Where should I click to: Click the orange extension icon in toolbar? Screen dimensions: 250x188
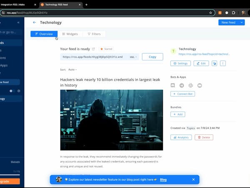[x=220, y=13]
